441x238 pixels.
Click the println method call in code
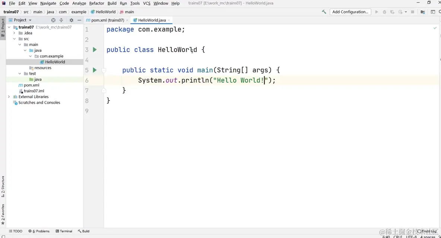(x=195, y=80)
